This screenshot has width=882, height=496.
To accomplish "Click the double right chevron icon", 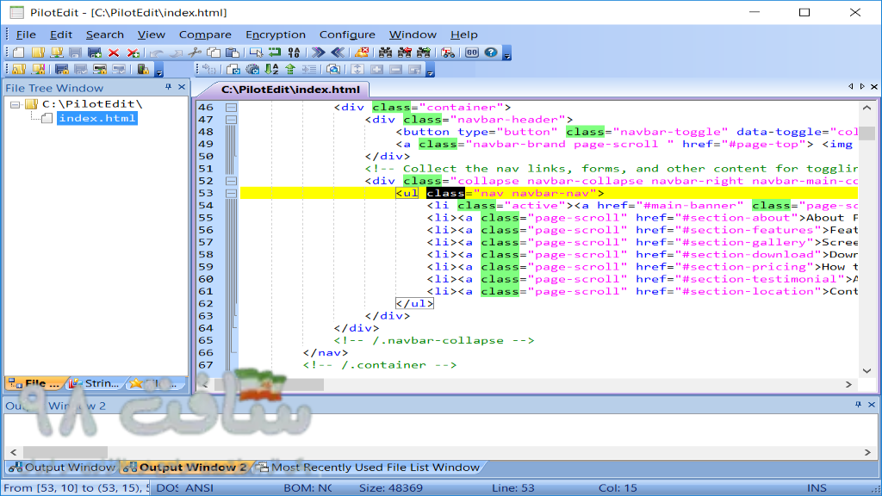I will [319, 53].
